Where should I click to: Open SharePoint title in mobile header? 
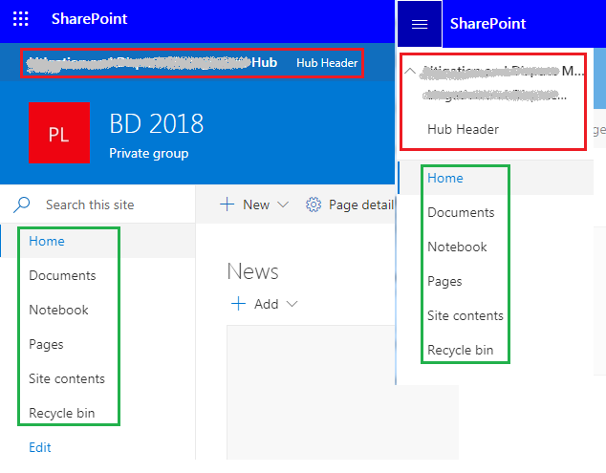click(487, 24)
